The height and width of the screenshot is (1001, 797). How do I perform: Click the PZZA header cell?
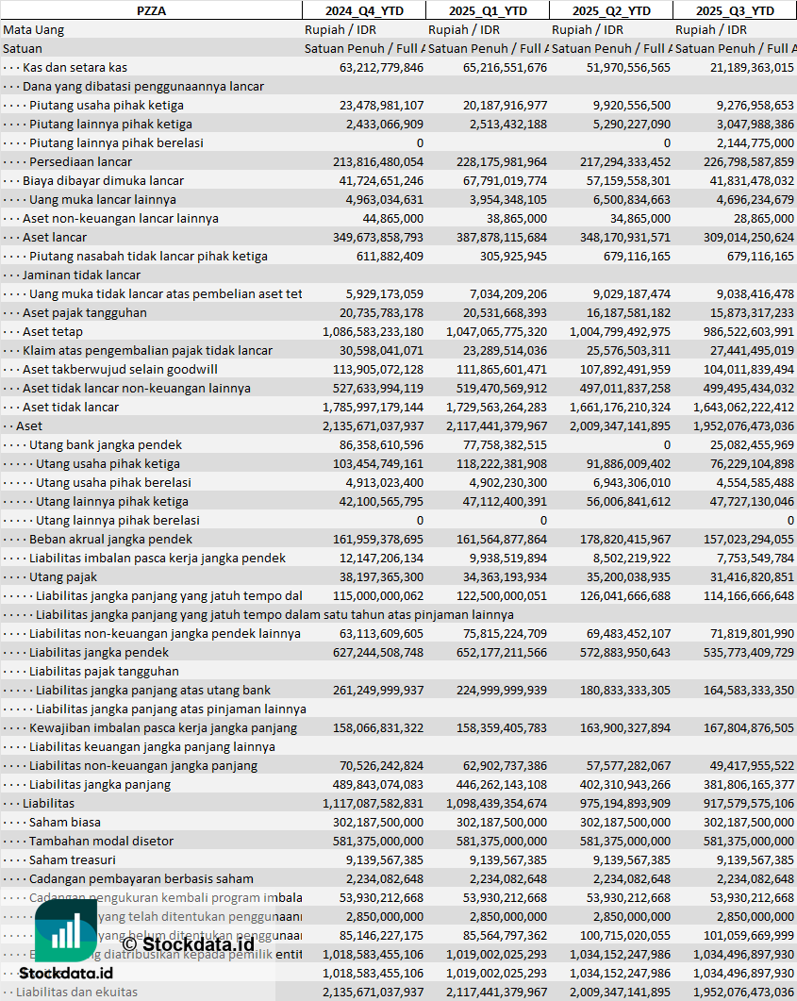tap(151, 11)
